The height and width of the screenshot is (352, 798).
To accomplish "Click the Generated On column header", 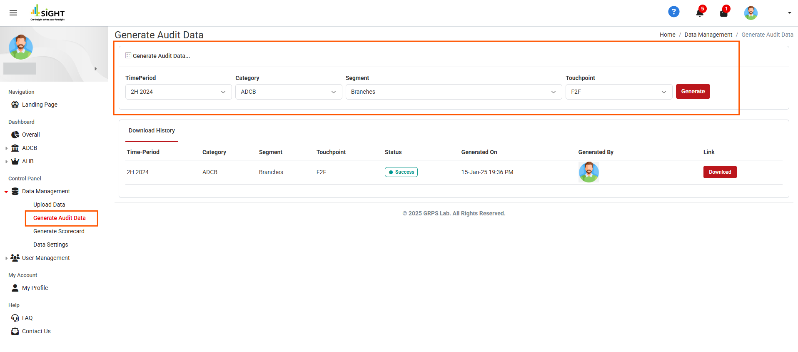I will (x=479, y=152).
